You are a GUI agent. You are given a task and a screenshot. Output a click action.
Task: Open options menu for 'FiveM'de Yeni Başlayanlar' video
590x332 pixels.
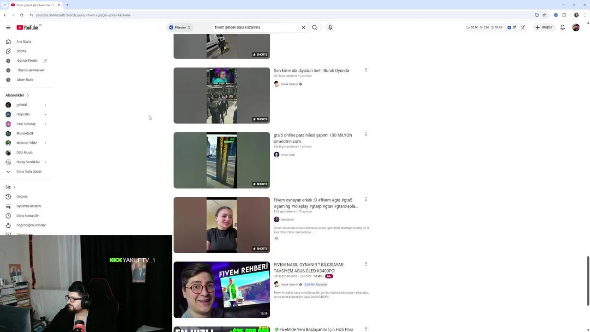366,329
